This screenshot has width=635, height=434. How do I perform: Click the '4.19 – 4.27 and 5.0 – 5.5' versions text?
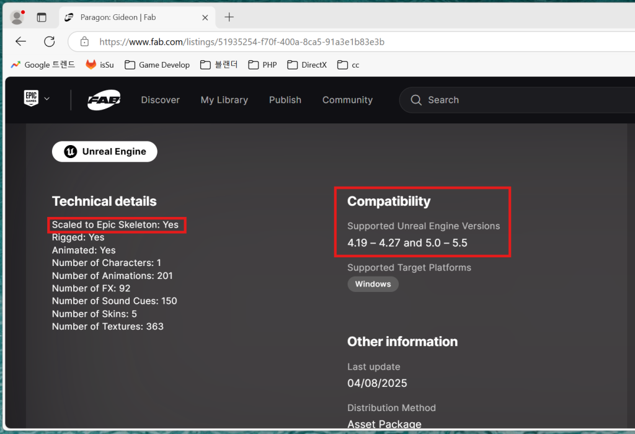point(407,243)
